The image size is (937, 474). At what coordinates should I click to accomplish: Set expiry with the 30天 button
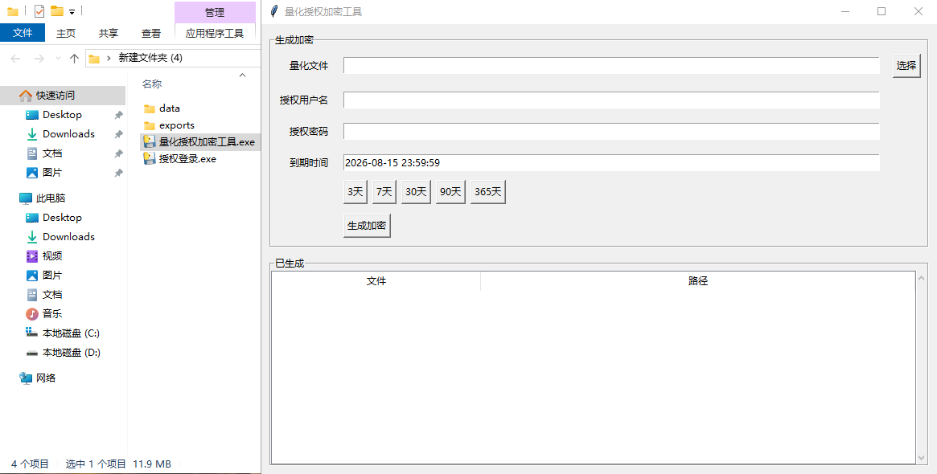click(x=416, y=192)
